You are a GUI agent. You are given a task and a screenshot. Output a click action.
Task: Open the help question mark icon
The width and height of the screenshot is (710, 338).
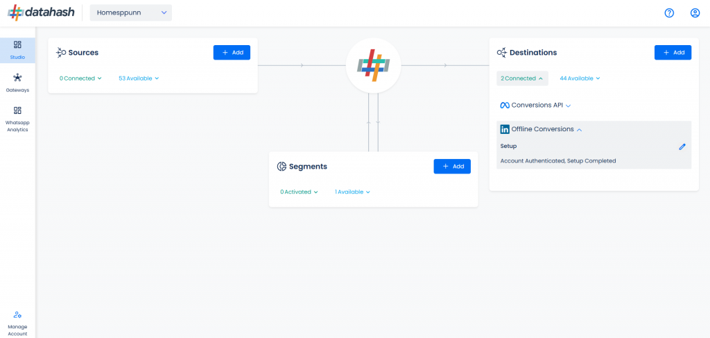click(669, 13)
